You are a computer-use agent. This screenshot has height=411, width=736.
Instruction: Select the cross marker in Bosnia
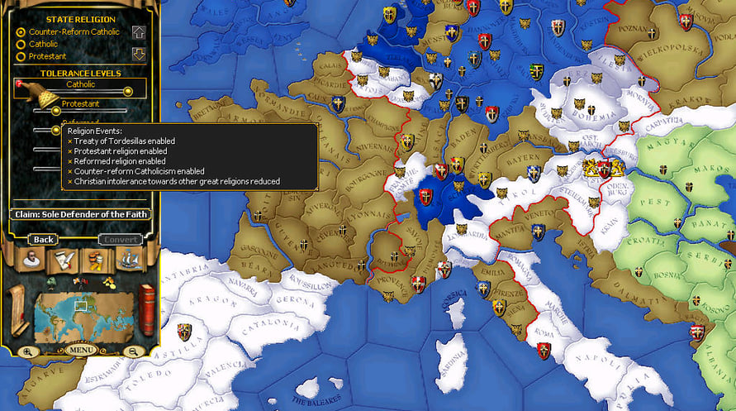click(639, 271)
